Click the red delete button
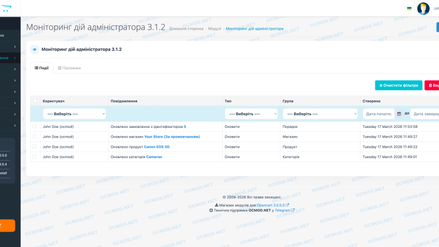The width and height of the screenshot is (439, 247). click(432, 86)
